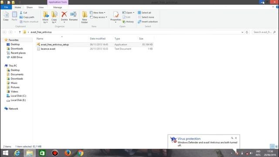Click the Paste ribbon button
The height and width of the screenshot is (157, 279).
pyautogui.click(x=14, y=16)
